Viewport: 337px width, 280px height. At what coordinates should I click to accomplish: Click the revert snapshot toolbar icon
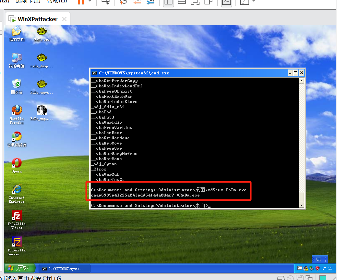pyautogui.click(x=137, y=2)
